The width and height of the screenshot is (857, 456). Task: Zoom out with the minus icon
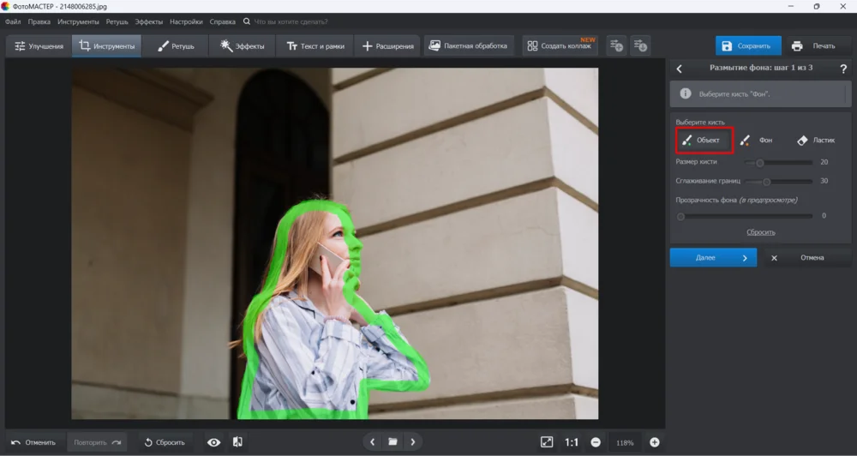coord(596,442)
